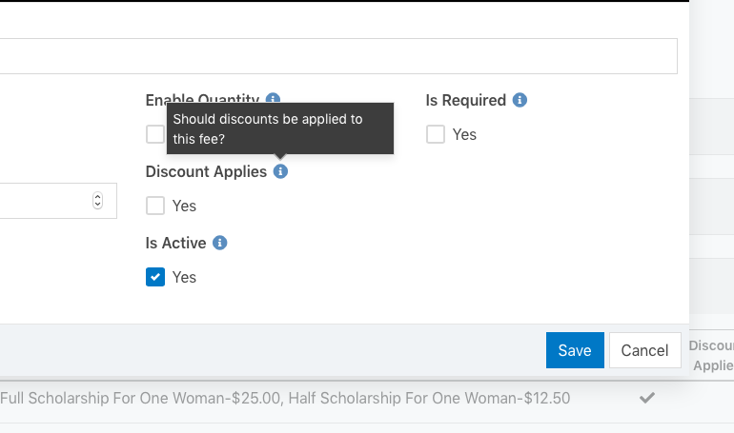The image size is (734, 433).
Task: Click the Enable Quantity info icon
Action: click(x=274, y=99)
